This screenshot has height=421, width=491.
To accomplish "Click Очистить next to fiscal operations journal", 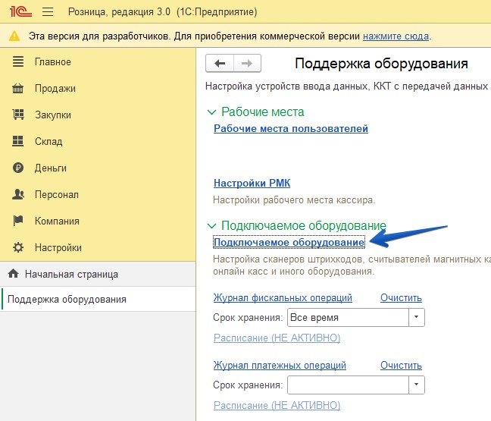I will pos(401,298).
